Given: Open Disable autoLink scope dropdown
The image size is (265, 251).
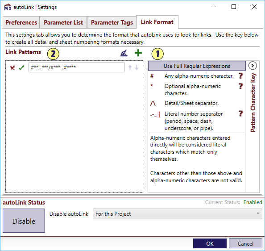Looking at the screenshot, I should pyautogui.click(x=177, y=213).
